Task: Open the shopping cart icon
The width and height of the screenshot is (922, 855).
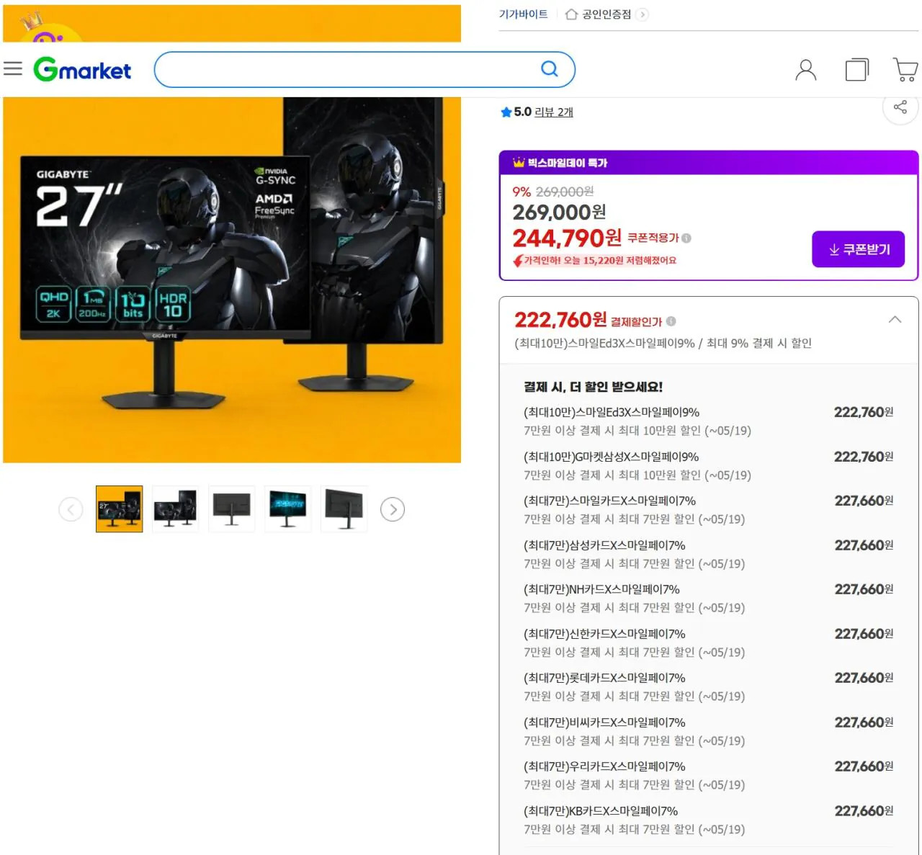Action: coord(905,70)
